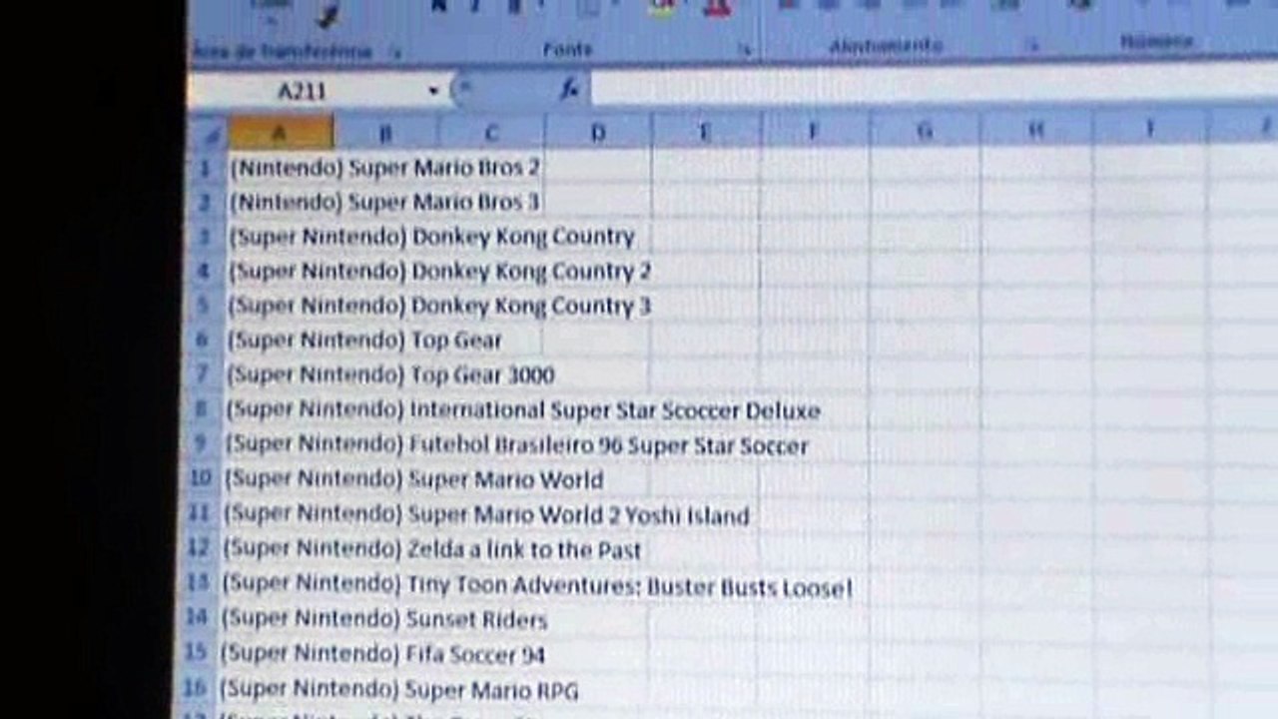
Task: Click into the formula bar
Action: point(934,86)
